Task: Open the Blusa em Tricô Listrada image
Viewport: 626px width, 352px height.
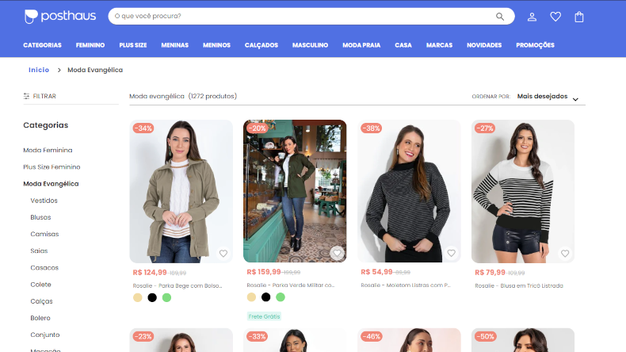Action: pos(523,191)
